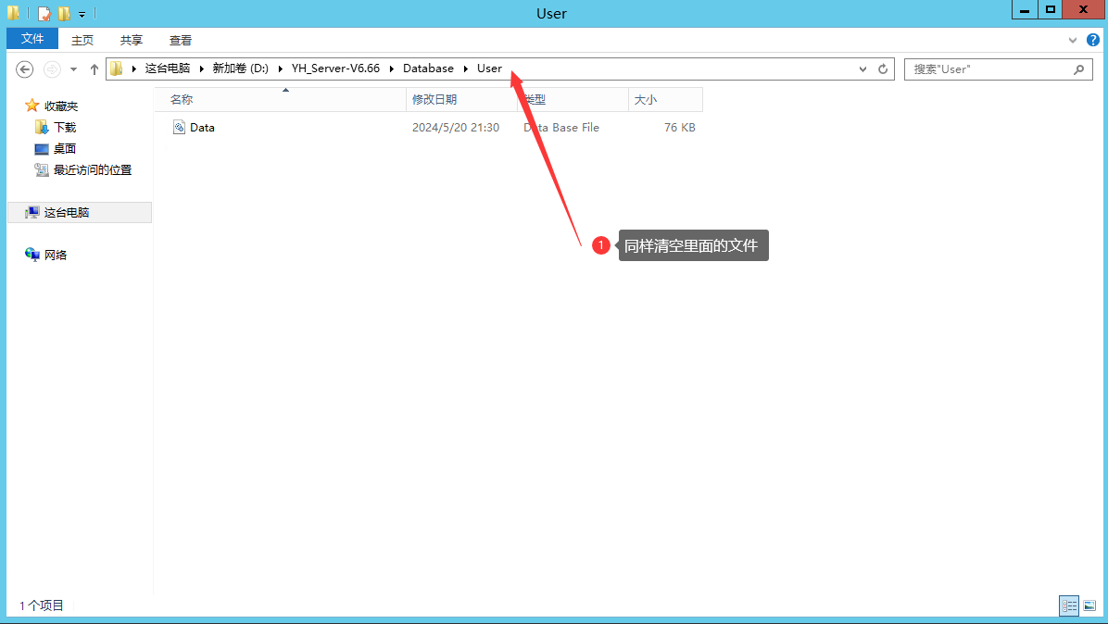Sort by the 修改日期 column header
Image resolution: width=1108 pixels, height=624 pixels.
[x=434, y=100]
